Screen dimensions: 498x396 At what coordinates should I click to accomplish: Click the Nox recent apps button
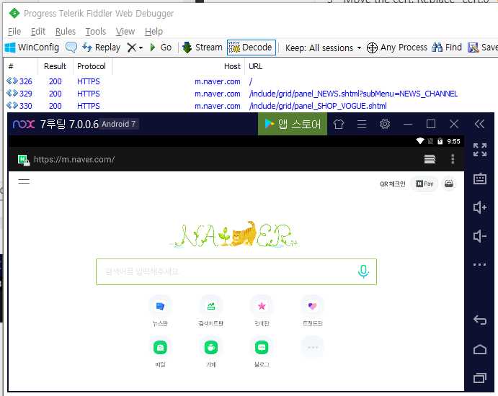point(479,377)
